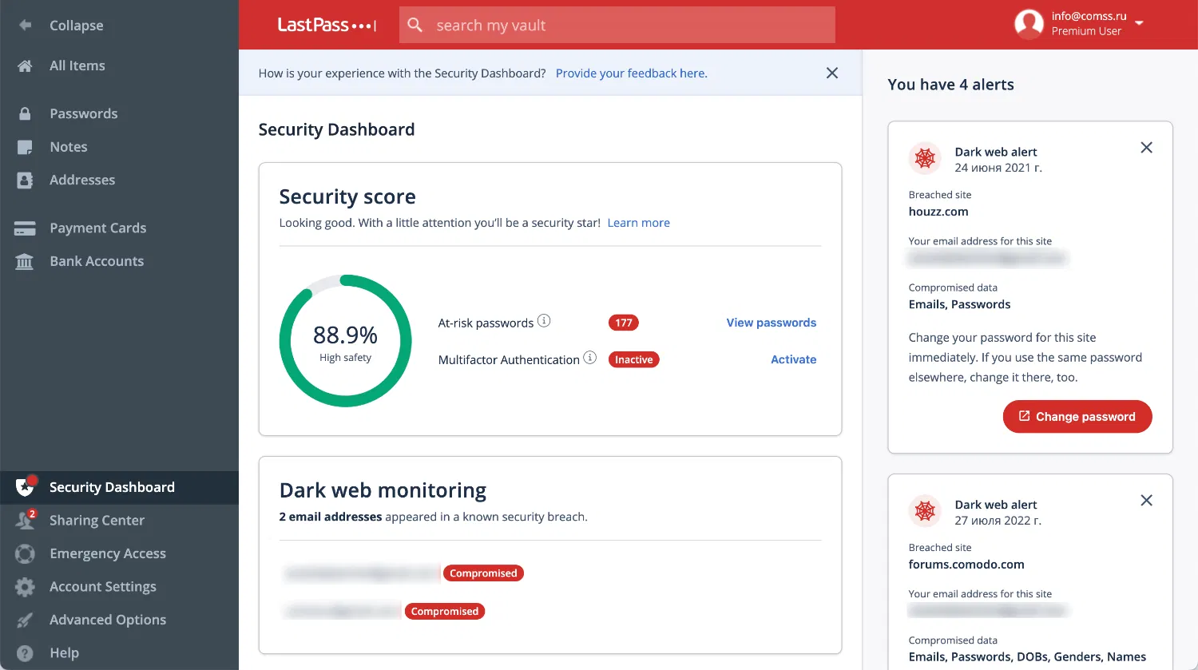This screenshot has height=670, width=1198.
Task: Click the Collapse arrow icon in sidebar
Action: [x=25, y=25]
